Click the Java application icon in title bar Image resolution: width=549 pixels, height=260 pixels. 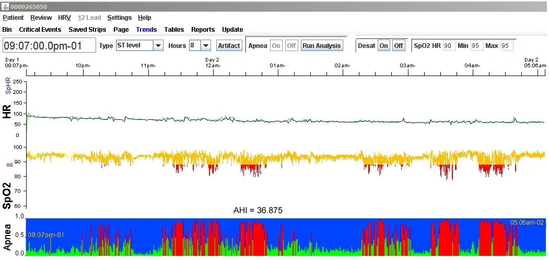click(6, 7)
